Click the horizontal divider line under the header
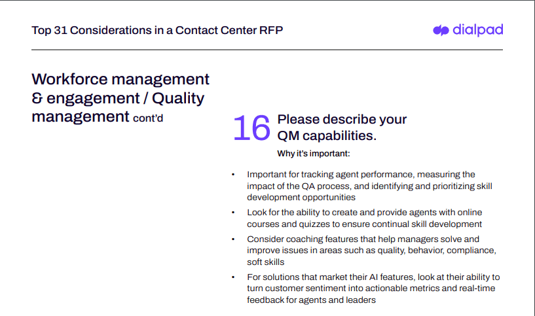 [267, 50]
